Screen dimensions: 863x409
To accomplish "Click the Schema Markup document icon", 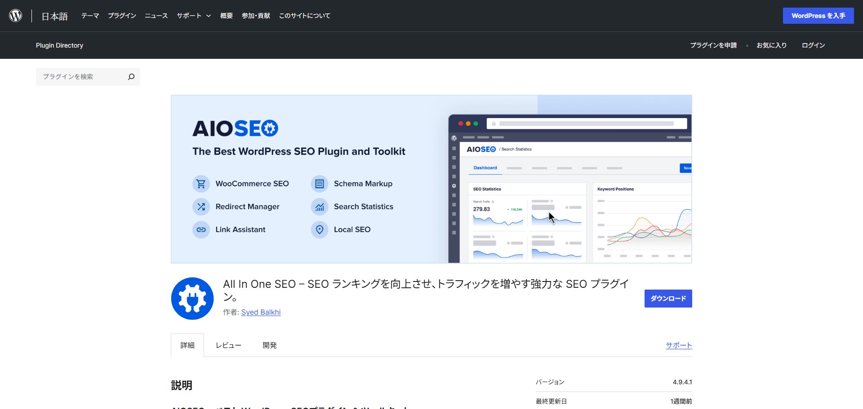I will [x=320, y=184].
